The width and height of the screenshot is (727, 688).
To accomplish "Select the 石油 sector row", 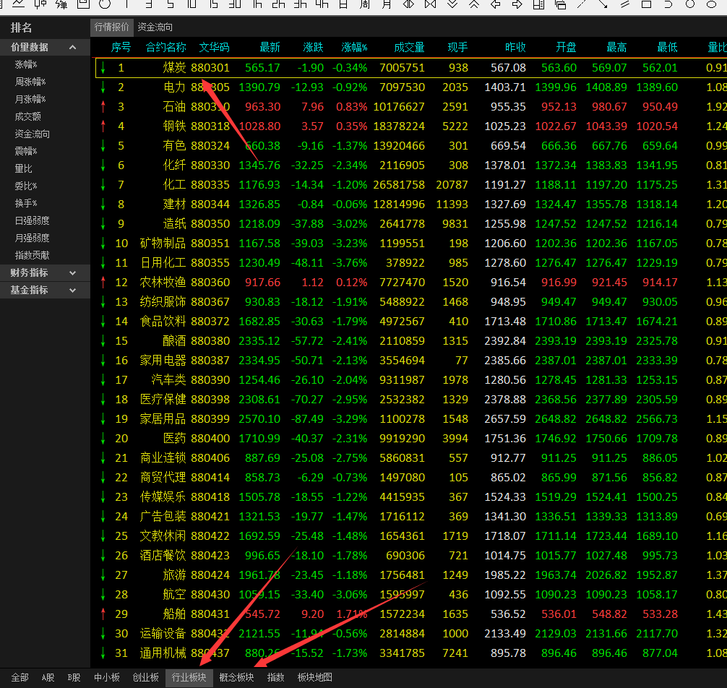I will point(174,107).
